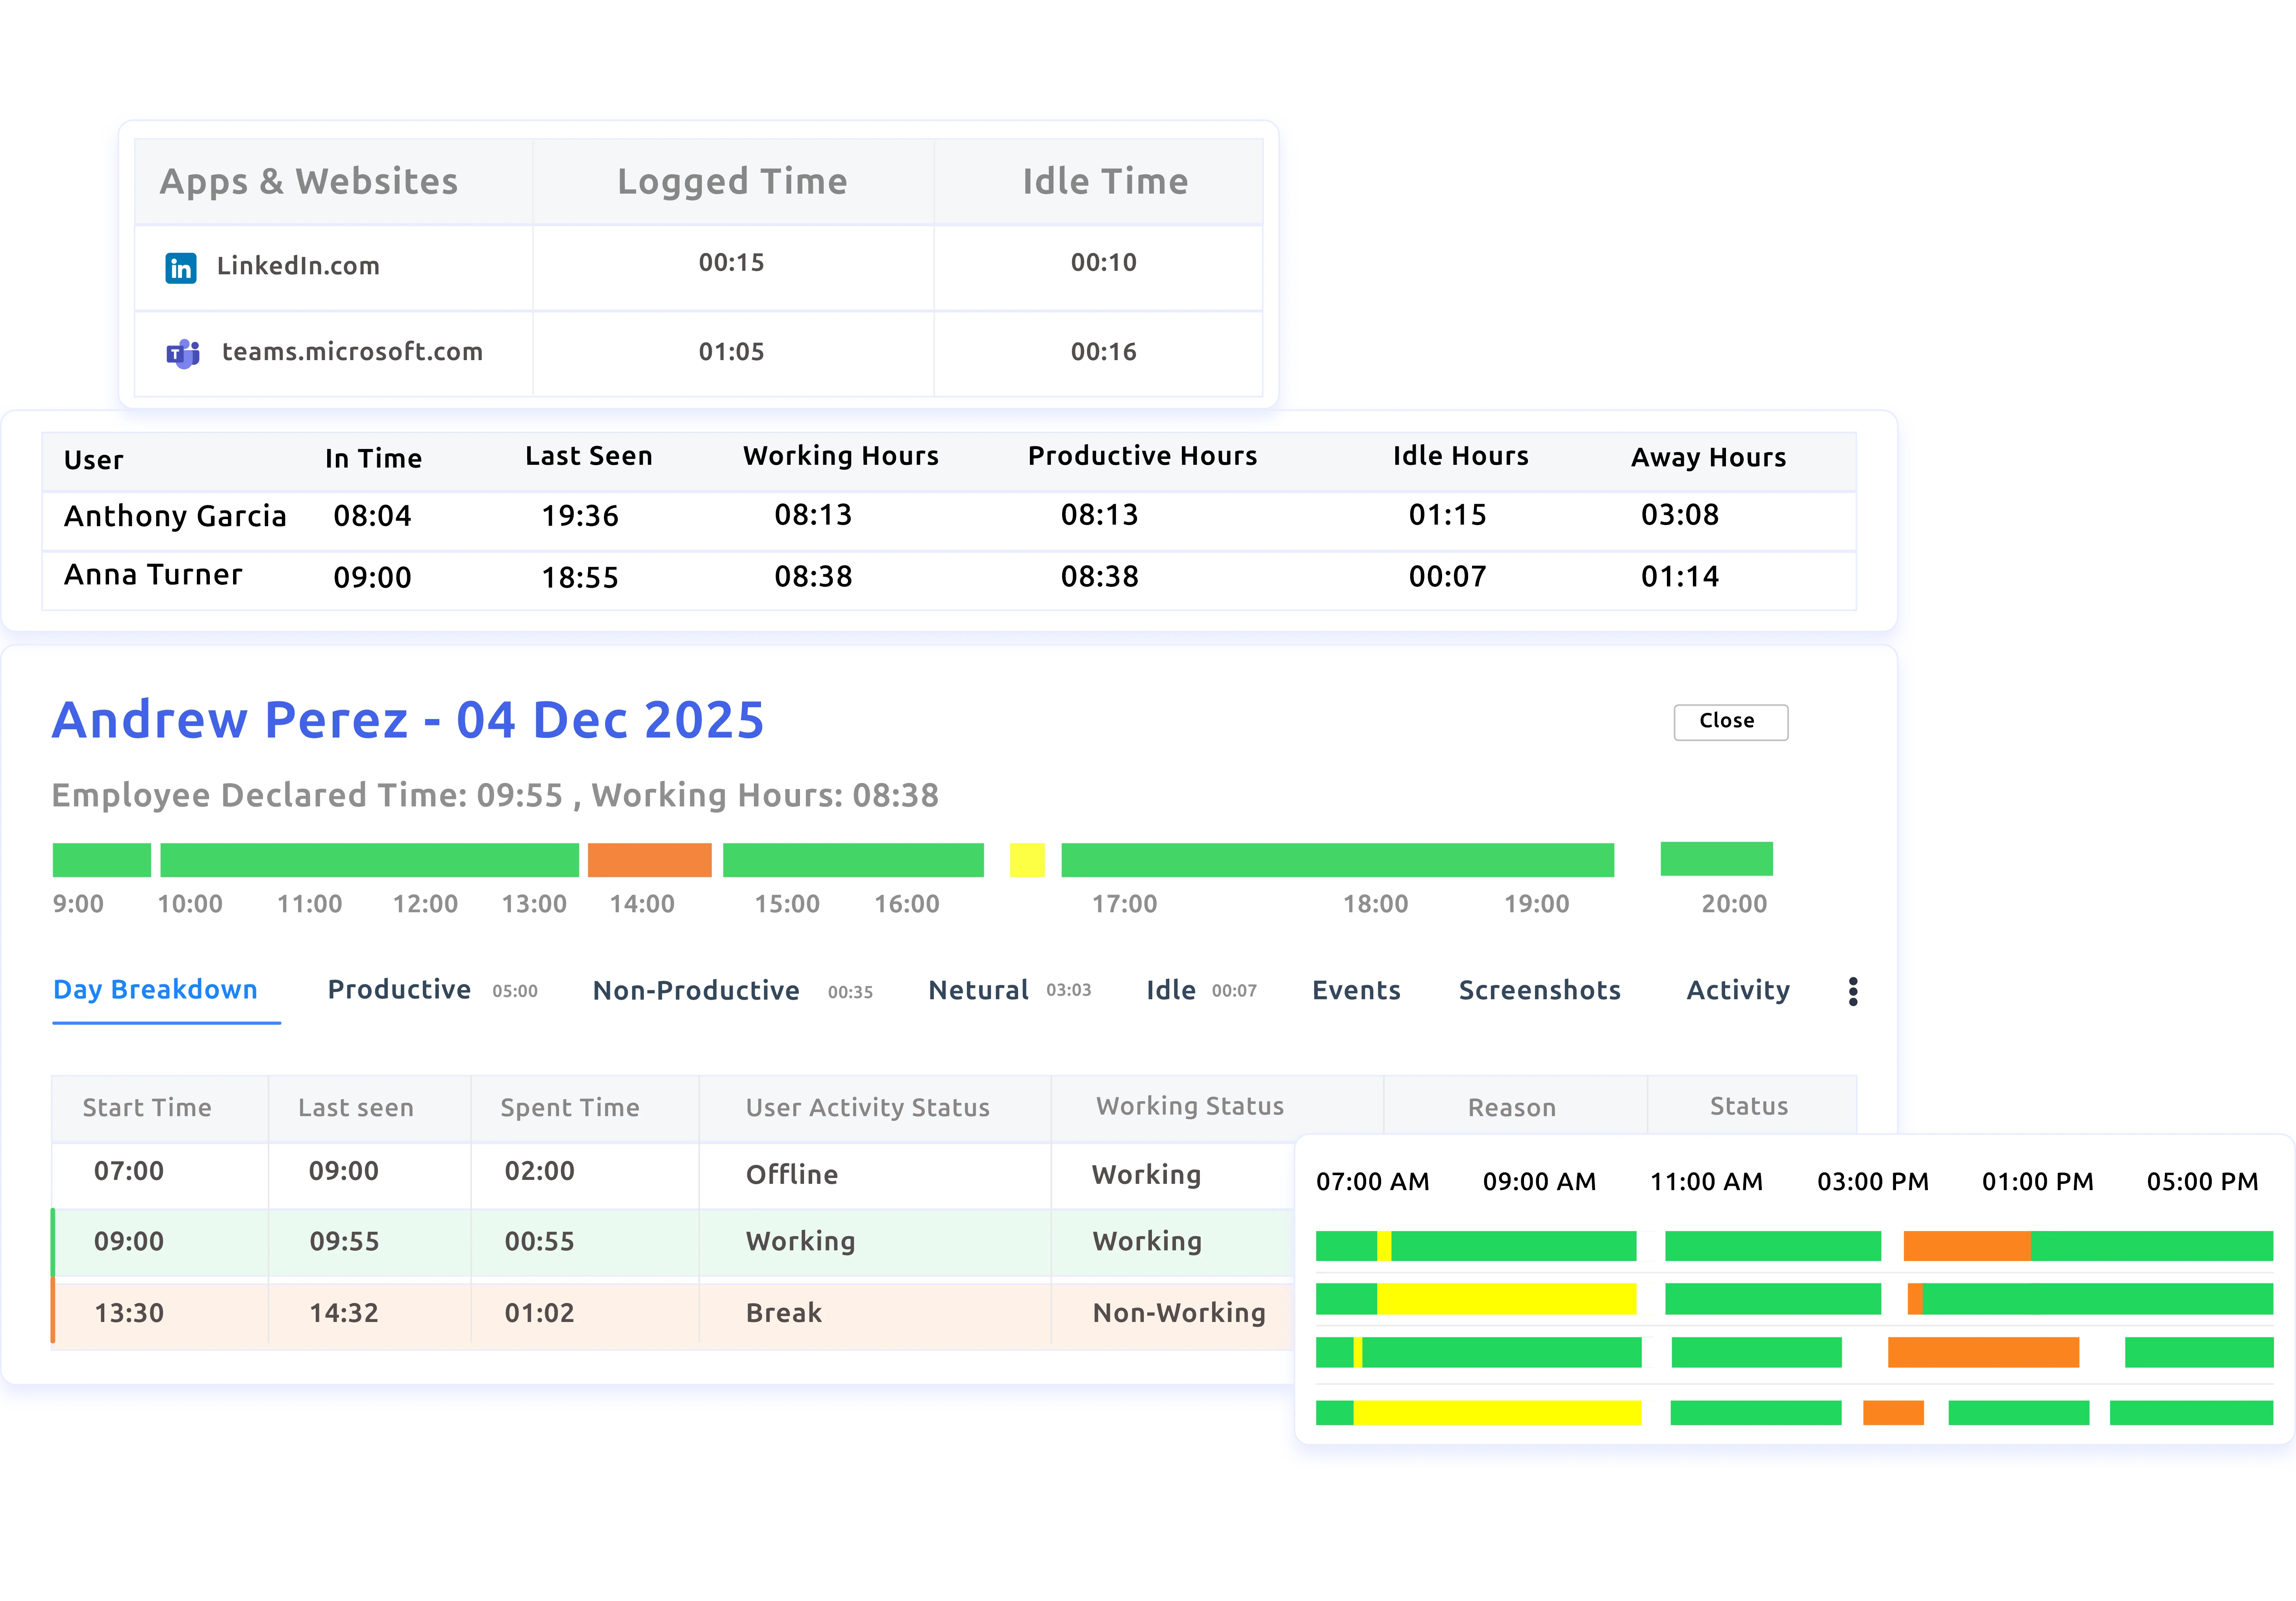Switch to the Netural tab
This screenshot has height=1601, width=2296.
978,990
